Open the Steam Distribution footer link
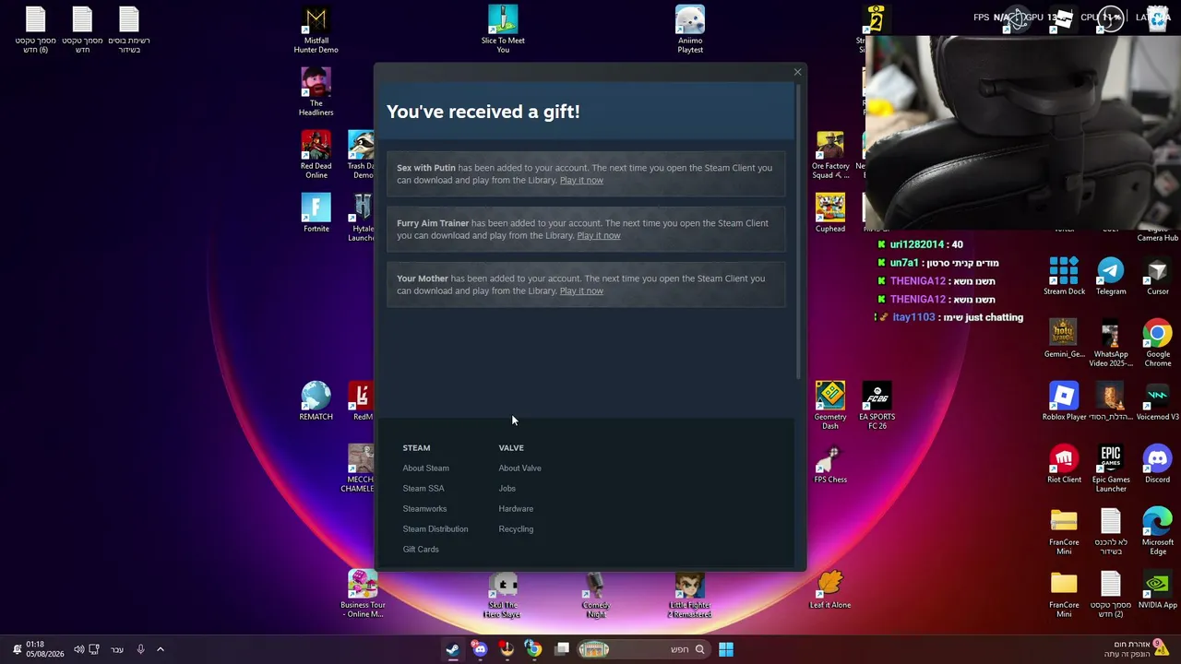Image resolution: width=1181 pixels, height=664 pixels. coord(435,529)
